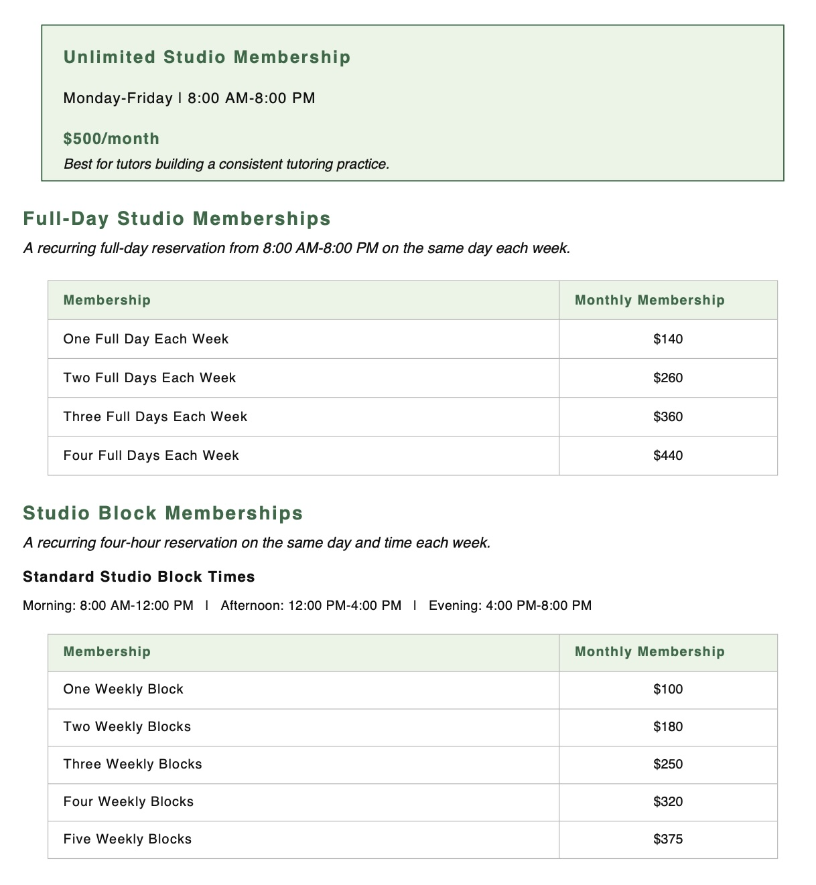Image resolution: width=816 pixels, height=885 pixels.
Task: Click the Standard Studio Block Times subheading
Action: 139,576
